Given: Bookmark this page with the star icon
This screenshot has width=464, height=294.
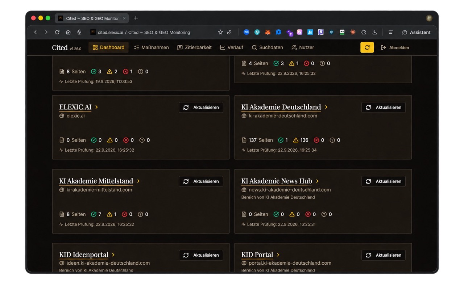Looking at the screenshot, I should pyautogui.click(x=220, y=32).
